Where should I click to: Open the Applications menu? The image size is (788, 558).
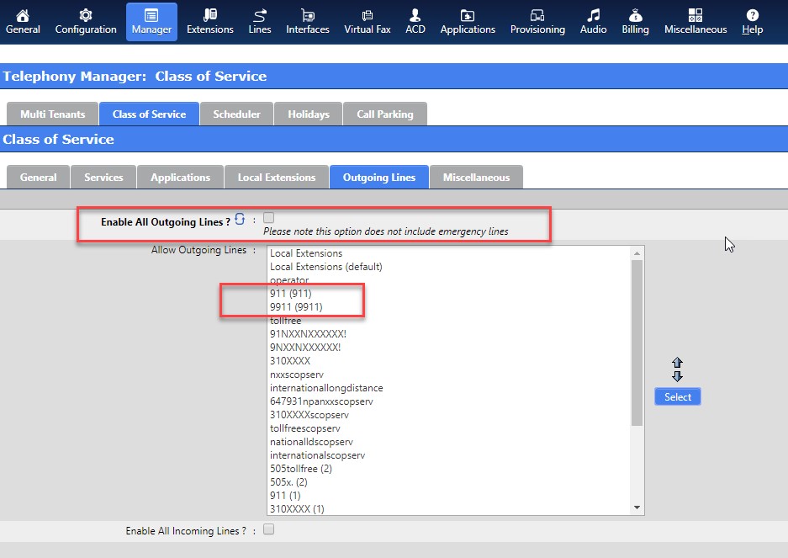468,22
